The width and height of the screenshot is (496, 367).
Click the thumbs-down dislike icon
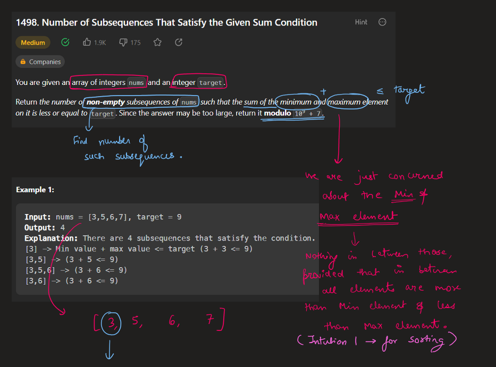coord(123,42)
